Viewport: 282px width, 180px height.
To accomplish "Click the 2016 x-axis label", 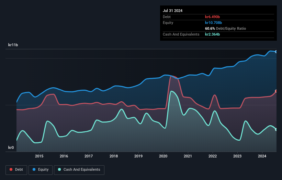I will 64,156.
